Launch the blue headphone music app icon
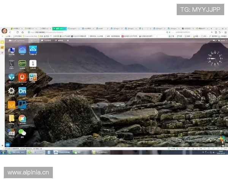Viewport: 228px width, 182px height. point(33,50)
